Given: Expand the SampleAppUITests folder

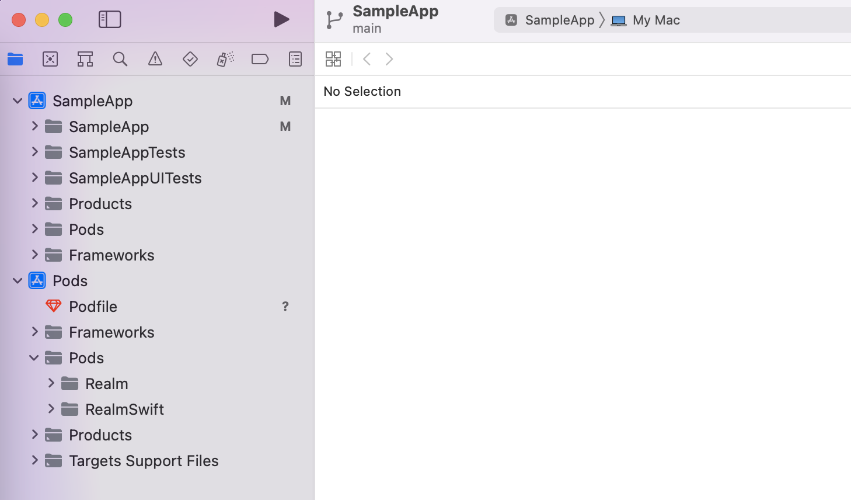Looking at the screenshot, I should 35,178.
